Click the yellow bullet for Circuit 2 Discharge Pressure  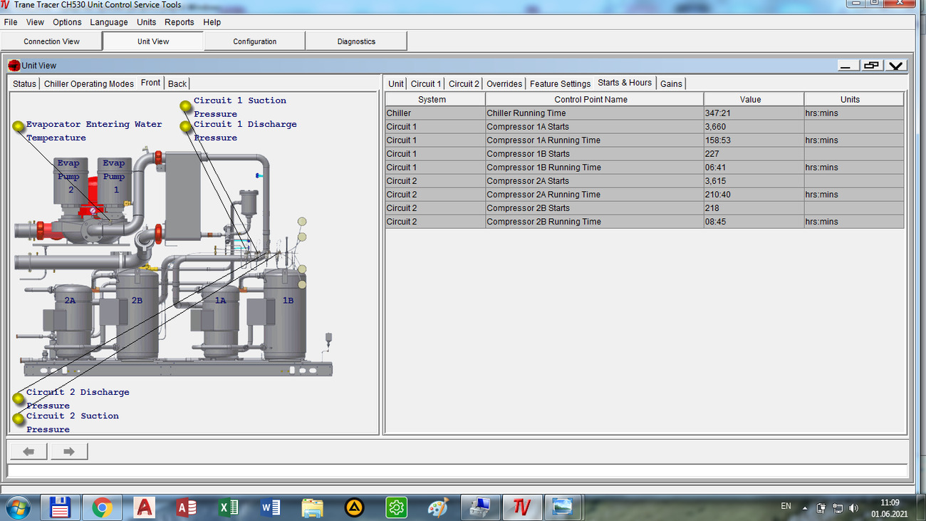click(x=19, y=398)
